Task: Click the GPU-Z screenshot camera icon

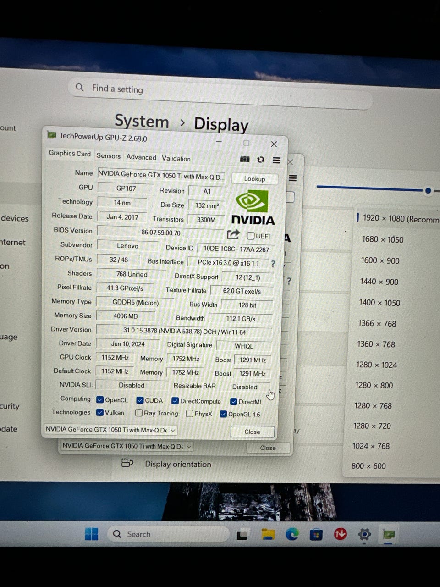Action: [245, 159]
